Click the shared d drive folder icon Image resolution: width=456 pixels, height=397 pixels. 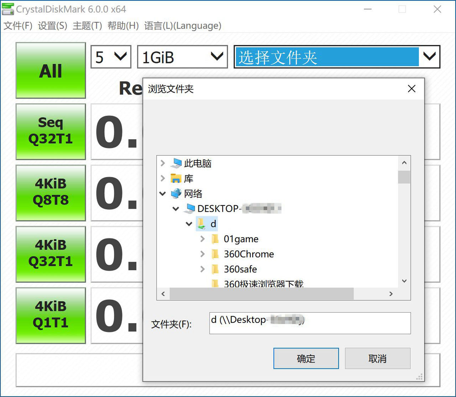pyautogui.click(x=202, y=224)
